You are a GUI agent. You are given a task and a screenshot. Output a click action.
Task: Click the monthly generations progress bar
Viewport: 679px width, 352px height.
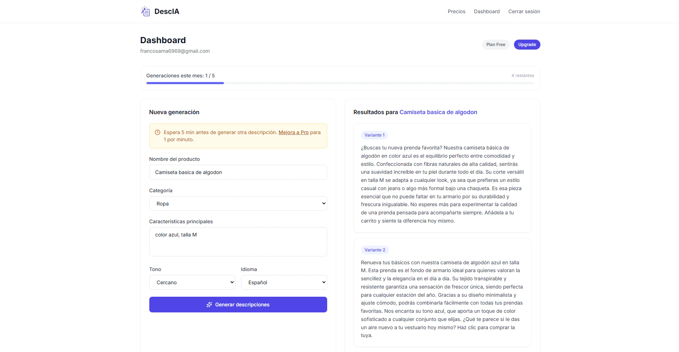(340, 83)
